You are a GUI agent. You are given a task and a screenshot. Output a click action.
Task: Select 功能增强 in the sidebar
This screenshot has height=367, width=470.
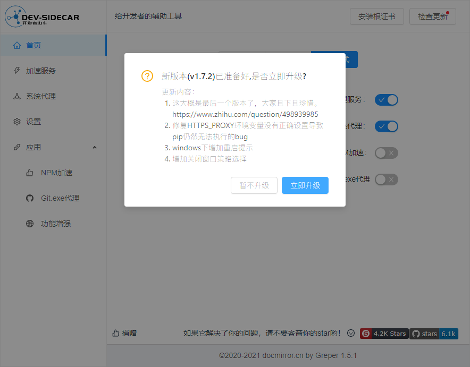(x=56, y=224)
